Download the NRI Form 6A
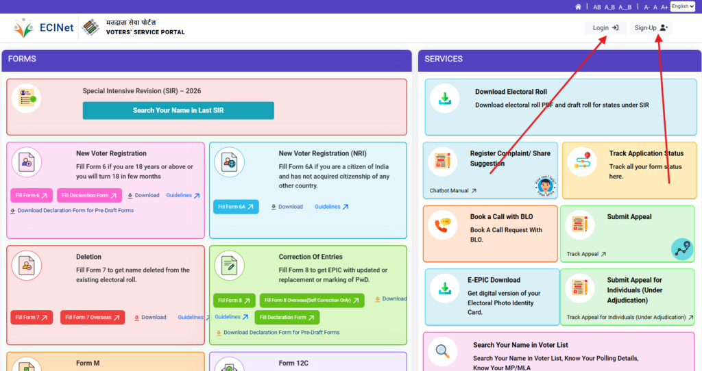Viewport: 702px width, 371px height. [287, 207]
